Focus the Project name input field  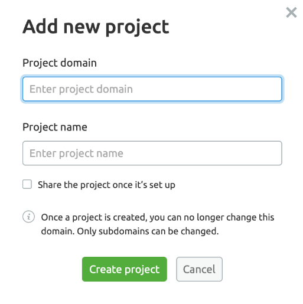click(152, 153)
